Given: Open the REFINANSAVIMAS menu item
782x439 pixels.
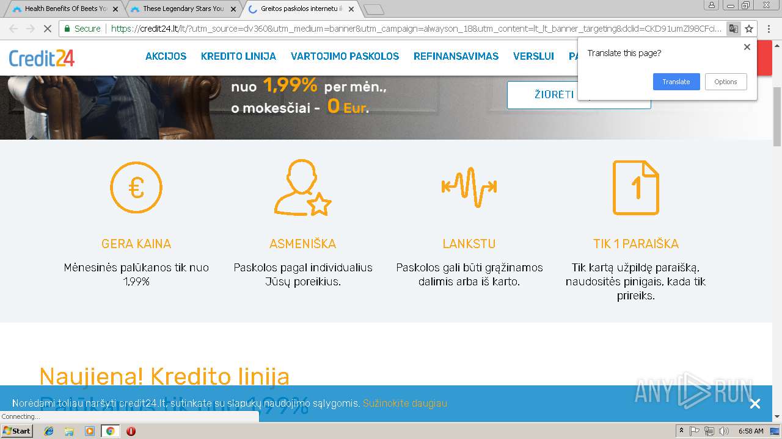Looking at the screenshot, I should pyautogui.click(x=456, y=56).
